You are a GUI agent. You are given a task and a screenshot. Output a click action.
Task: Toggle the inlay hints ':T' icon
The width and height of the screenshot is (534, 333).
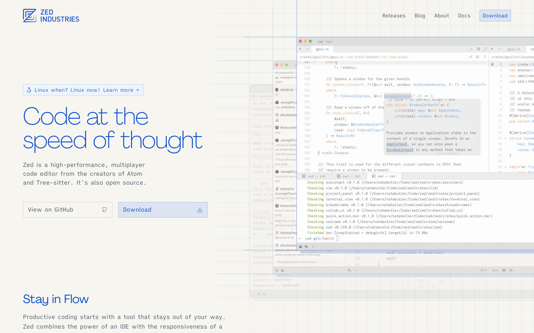tap(471, 57)
